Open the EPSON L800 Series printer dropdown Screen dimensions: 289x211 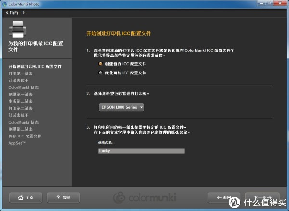(x=121, y=107)
